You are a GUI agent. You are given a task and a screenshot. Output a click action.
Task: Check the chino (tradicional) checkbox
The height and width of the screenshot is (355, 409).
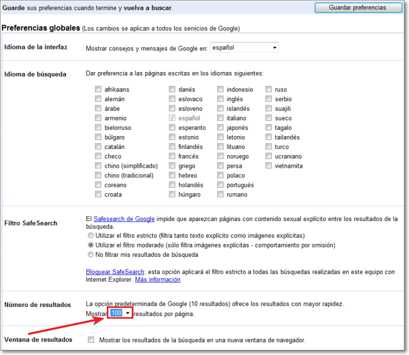click(98, 175)
